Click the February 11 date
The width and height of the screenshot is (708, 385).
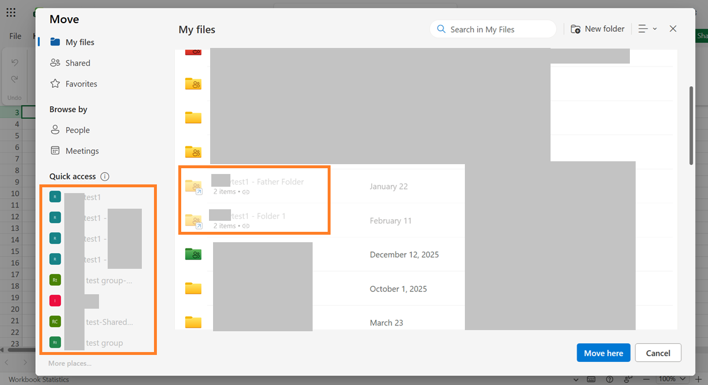click(x=391, y=220)
